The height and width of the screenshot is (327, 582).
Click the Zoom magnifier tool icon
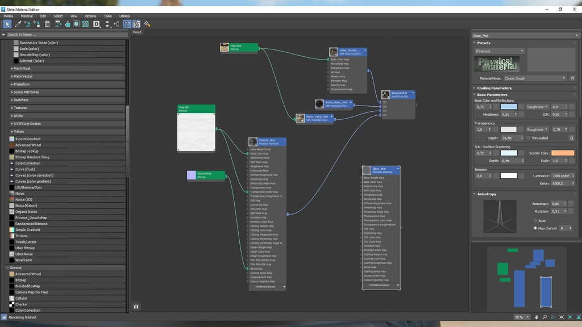544,317
